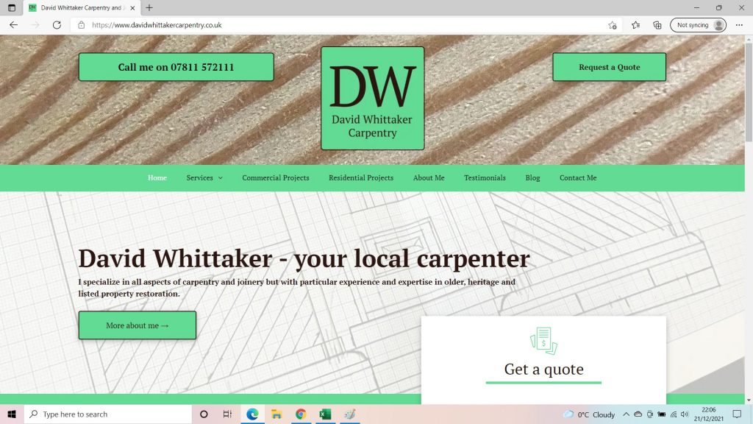
Task: Expand the Services dropdown in the navigation
Action: click(x=204, y=177)
